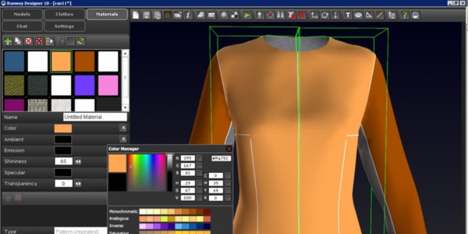Viewport: 468px width, 234px height.
Task: Click the colorful arrow apply-material icon
Action: [49, 41]
